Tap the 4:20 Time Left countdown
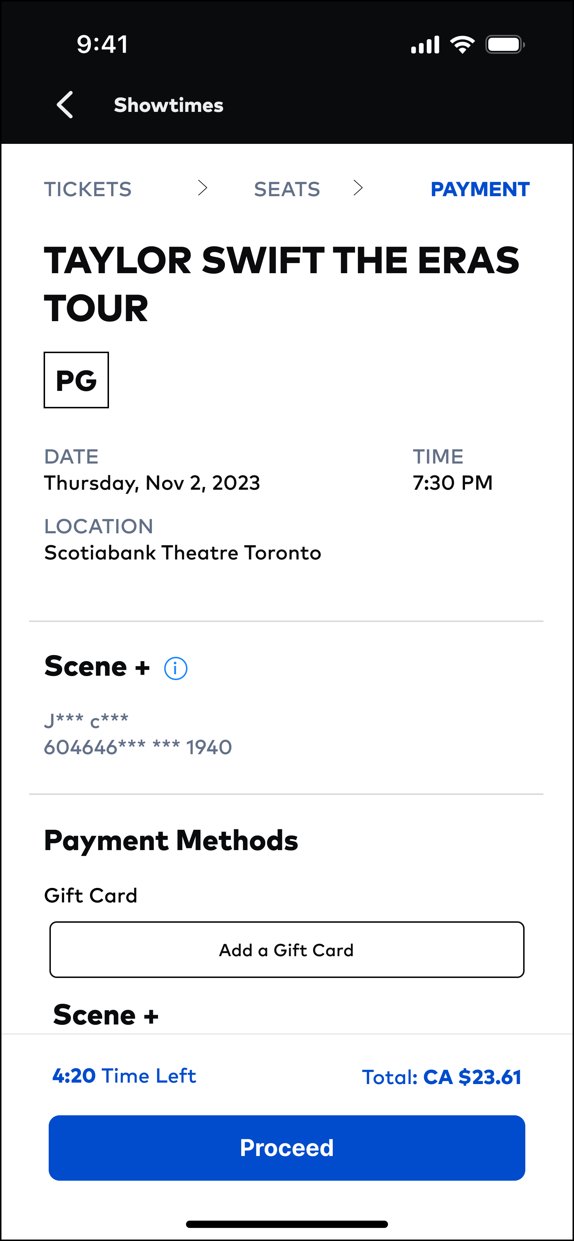574x1241 pixels. [x=124, y=1076]
